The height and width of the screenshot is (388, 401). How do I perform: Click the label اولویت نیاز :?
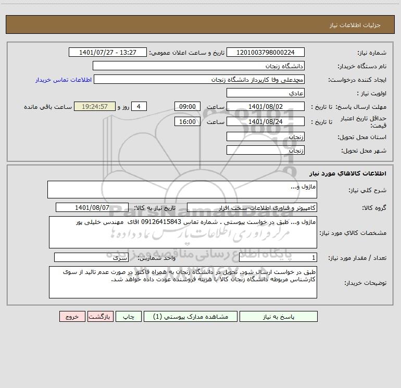372,93
